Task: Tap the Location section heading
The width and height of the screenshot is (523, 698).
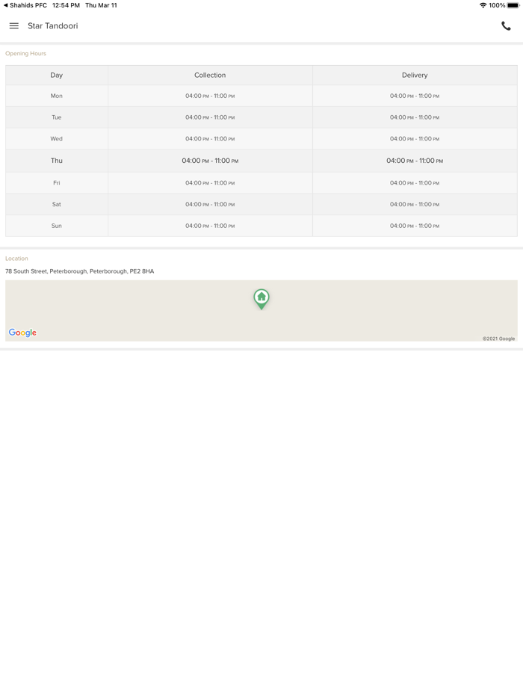Action: pos(16,259)
